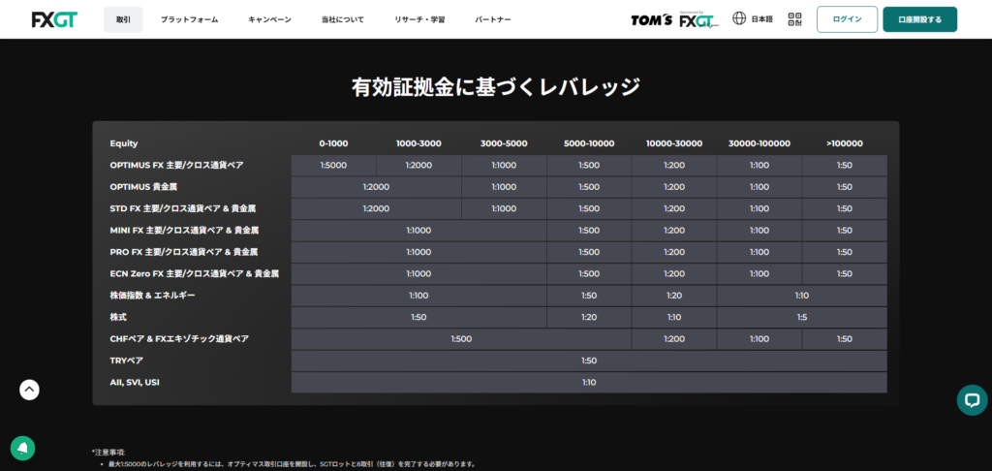Viewport: 992px width, 471px height.
Task: Click 1:20 in 株式 row
Action: 589,317
